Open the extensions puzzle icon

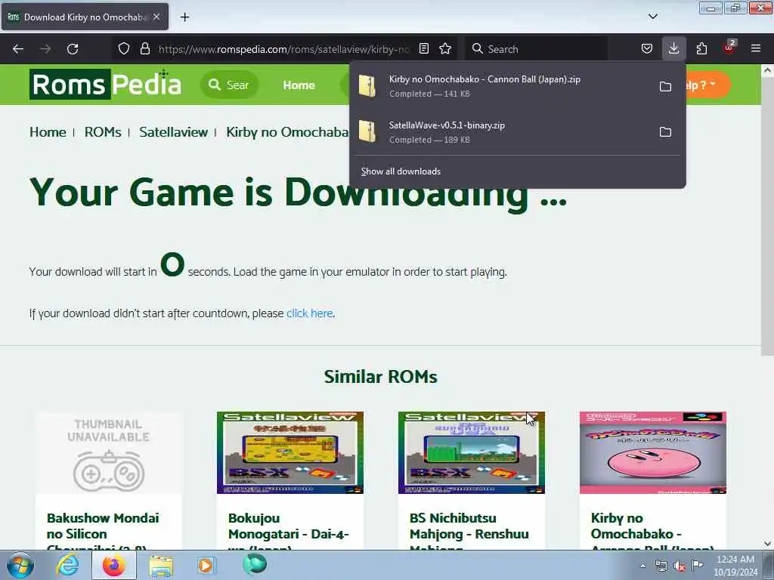click(701, 48)
